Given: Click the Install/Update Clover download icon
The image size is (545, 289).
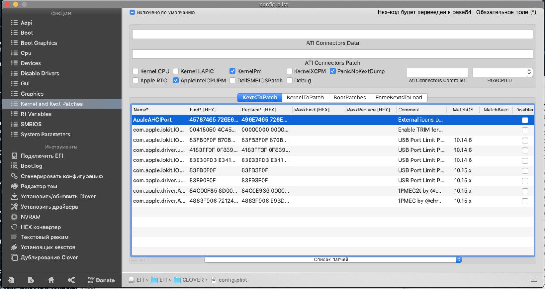Looking at the screenshot, I should point(14,197).
